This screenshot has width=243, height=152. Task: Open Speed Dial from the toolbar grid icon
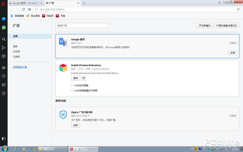pyautogui.click(x=30, y=9)
